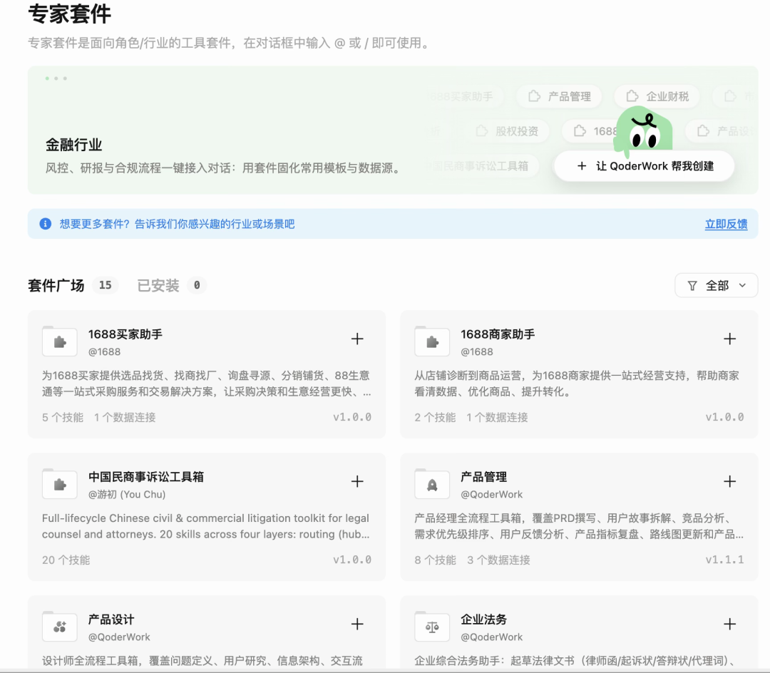Click 2 个技能 on 1688商家助手 card
770x673 pixels.
[x=435, y=417]
